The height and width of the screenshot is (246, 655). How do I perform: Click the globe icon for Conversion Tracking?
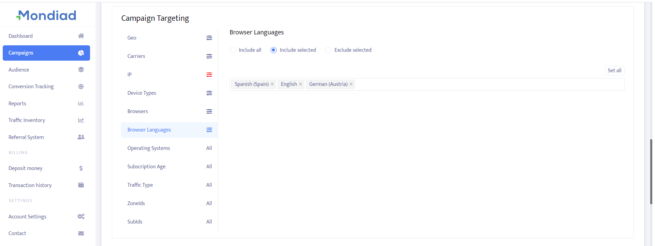click(81, 87)
